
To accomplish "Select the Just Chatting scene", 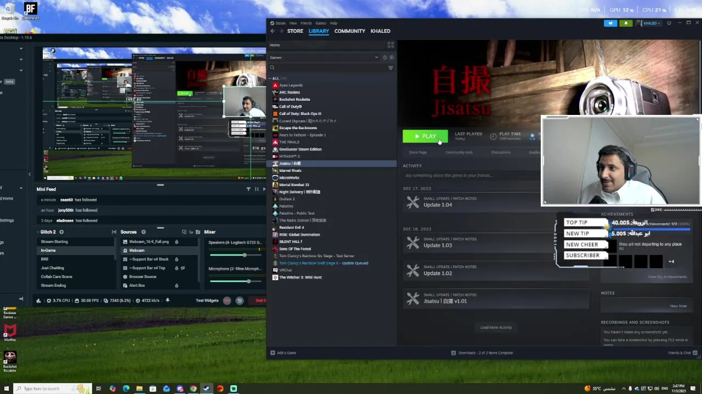I will pyautogui.click(x=52, y=268).
